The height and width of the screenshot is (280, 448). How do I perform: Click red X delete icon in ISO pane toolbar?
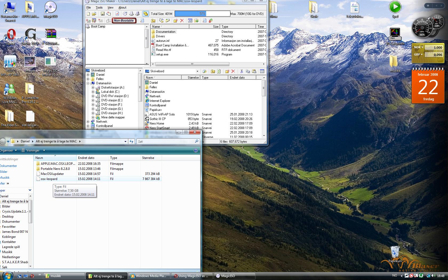pyautogui.click(x=182, y=21)
